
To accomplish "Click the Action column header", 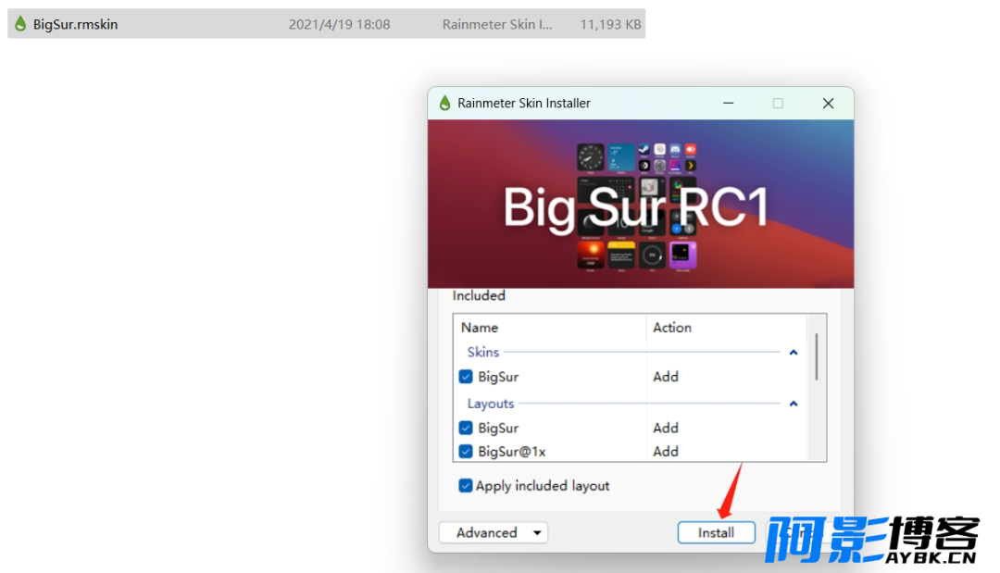I will 672,328.
